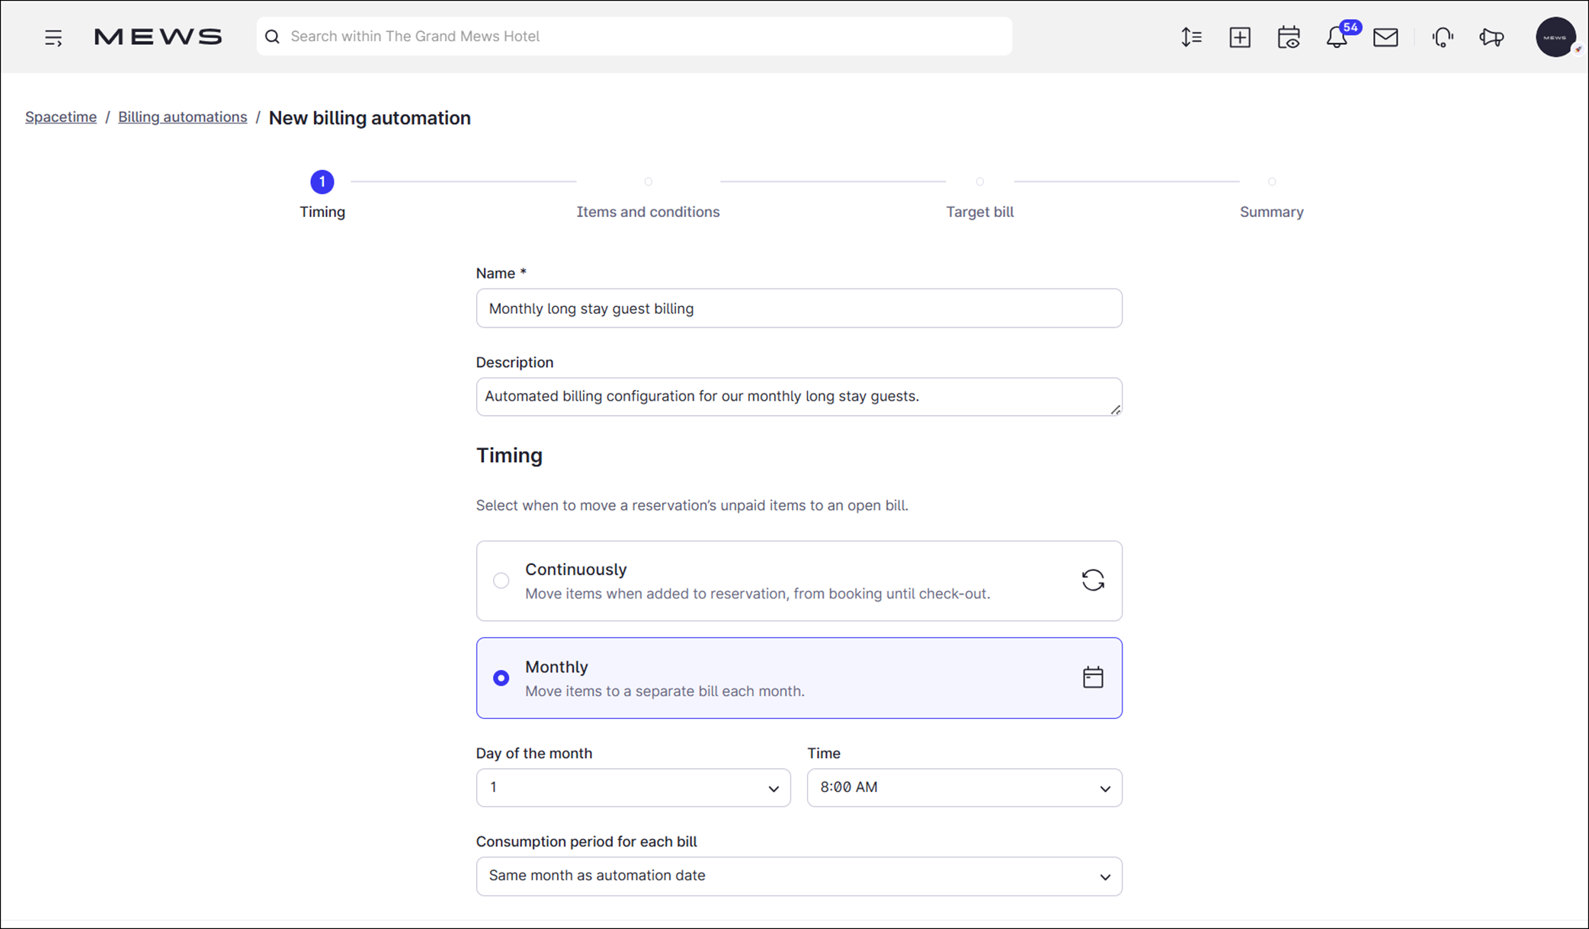This screenshot has width=1589, height=929.
Task: Open the calendar overview icon
Action: [x=1289, y=37]
